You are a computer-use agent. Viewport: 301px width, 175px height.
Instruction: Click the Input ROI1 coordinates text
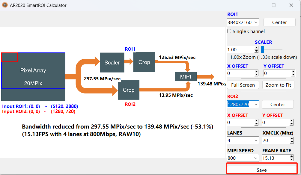coord(40,106)
